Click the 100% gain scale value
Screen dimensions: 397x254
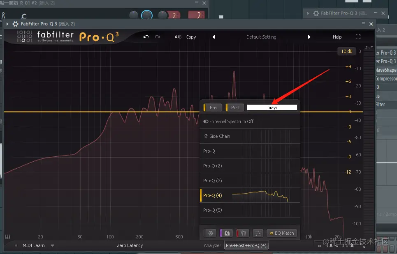pyautogui.click(x=332, y=245)
